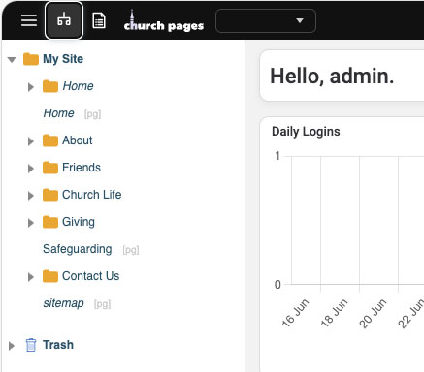This screenshot has width=424, height=372.
Task: Open the hamburger main menu
Action: [x=29, y=20]
